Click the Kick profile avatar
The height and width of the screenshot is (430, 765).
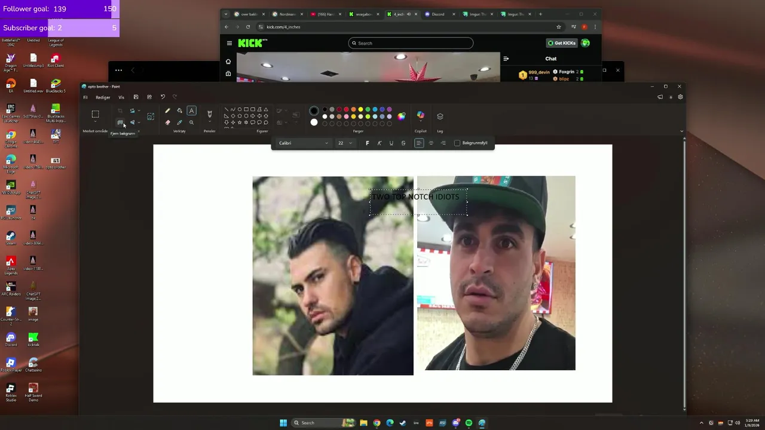pyautogui.click(x=586, y=43)
